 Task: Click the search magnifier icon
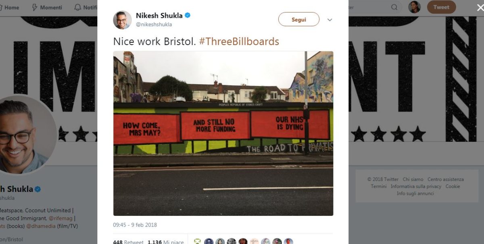pos(394,7)
